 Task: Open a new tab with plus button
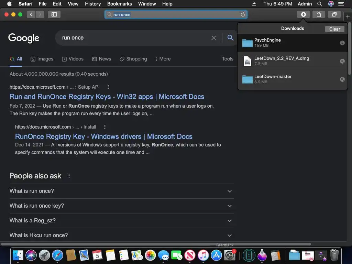(x=348, y=16)
